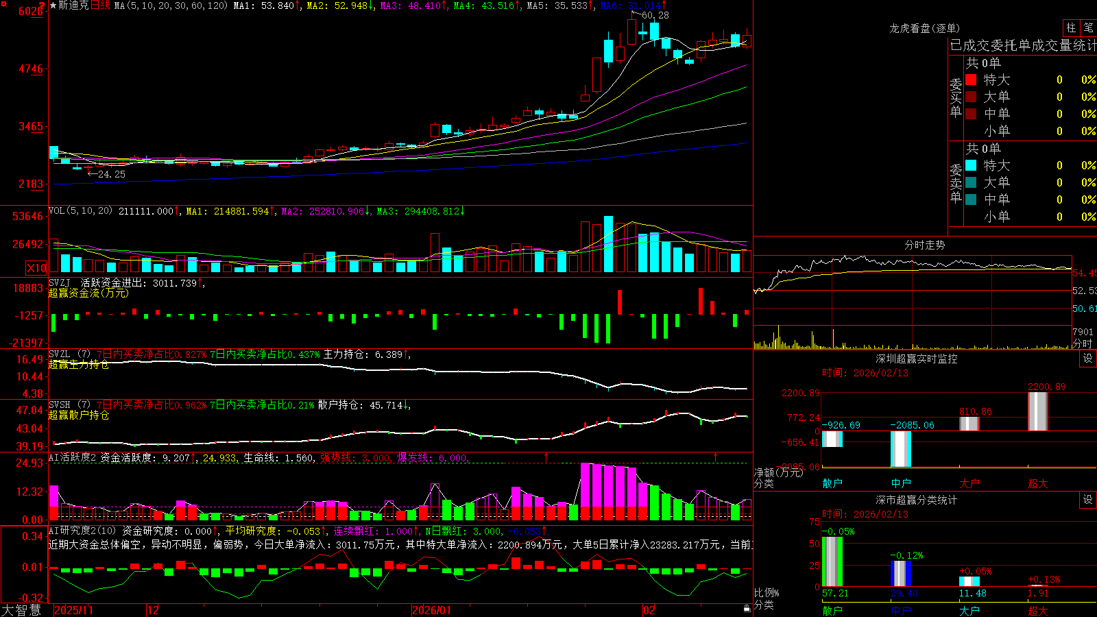Click the 连续飘红: 1.000 value
Screen dimensions: 1097x617
click(374, 531)
